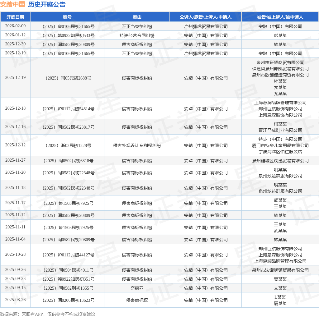Click the date 2025-11-18

click(16, 187)
